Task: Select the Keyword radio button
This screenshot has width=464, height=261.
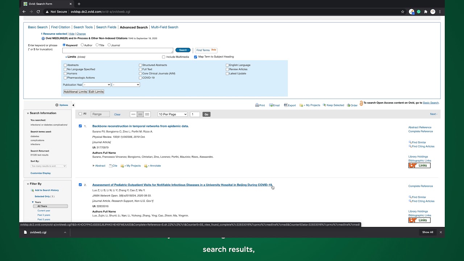Action: 64,45
